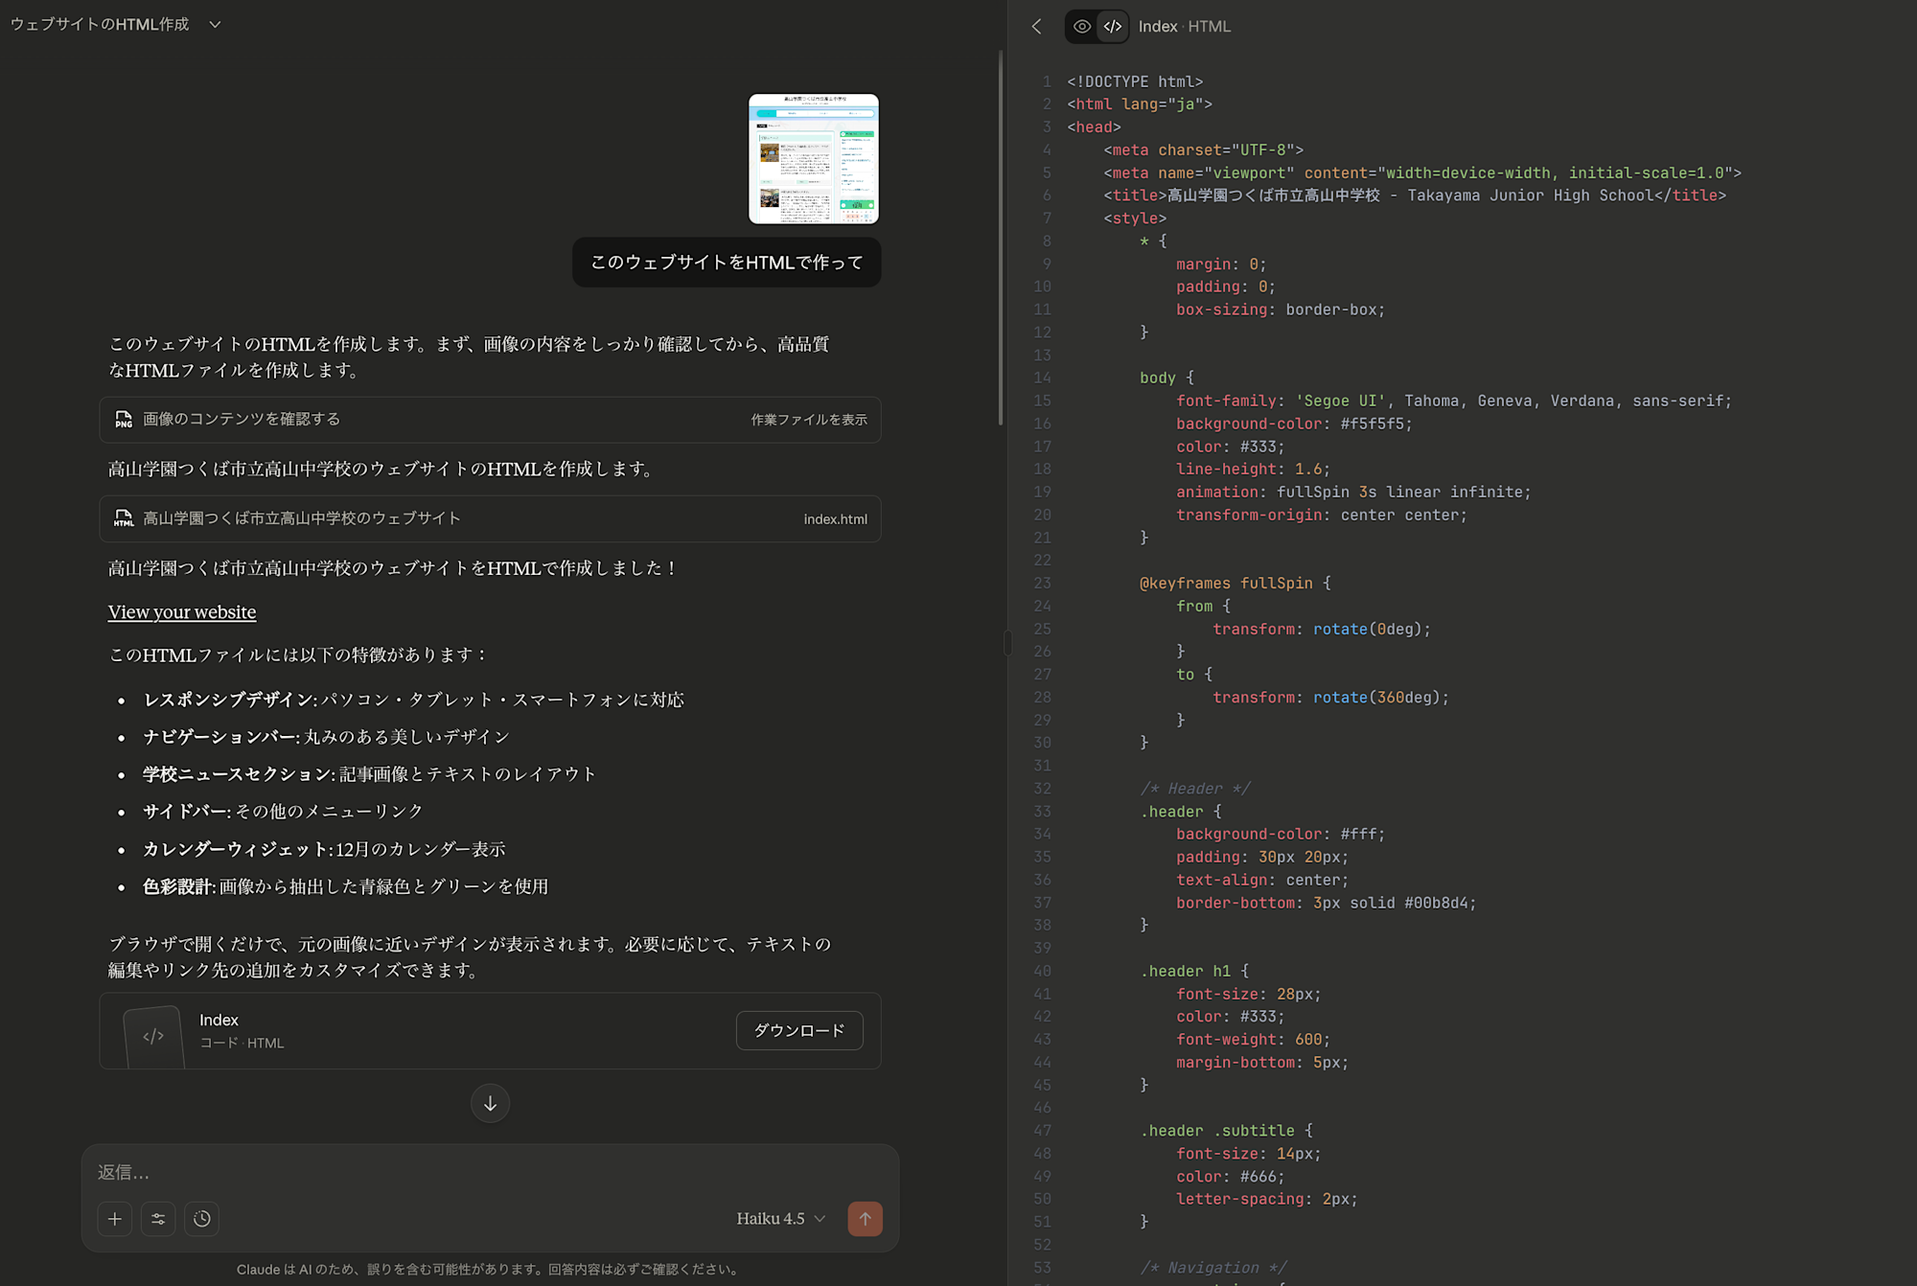Open the Haiku 4.5 model selector
The image size is (1917, 1286).
click(780, 1219)
